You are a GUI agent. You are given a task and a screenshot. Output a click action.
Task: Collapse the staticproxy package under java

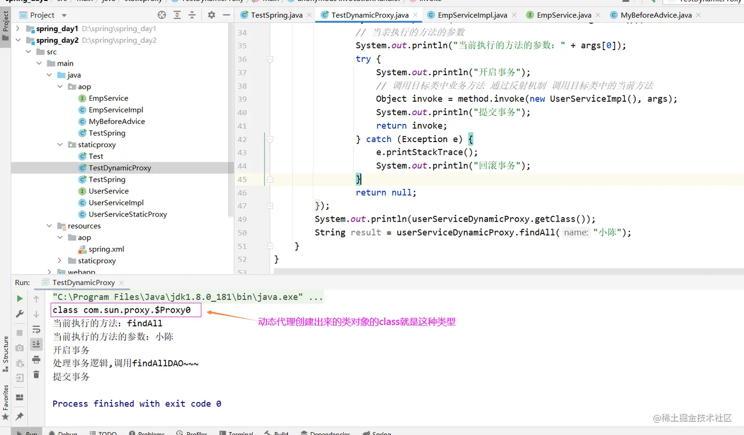[60, 145]
